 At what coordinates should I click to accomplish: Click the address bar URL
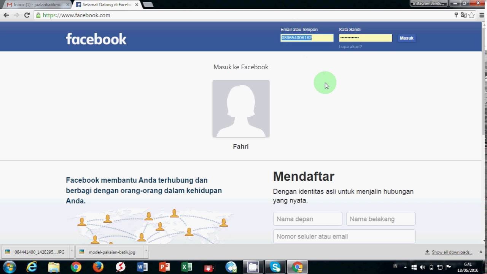click(76, 15)
